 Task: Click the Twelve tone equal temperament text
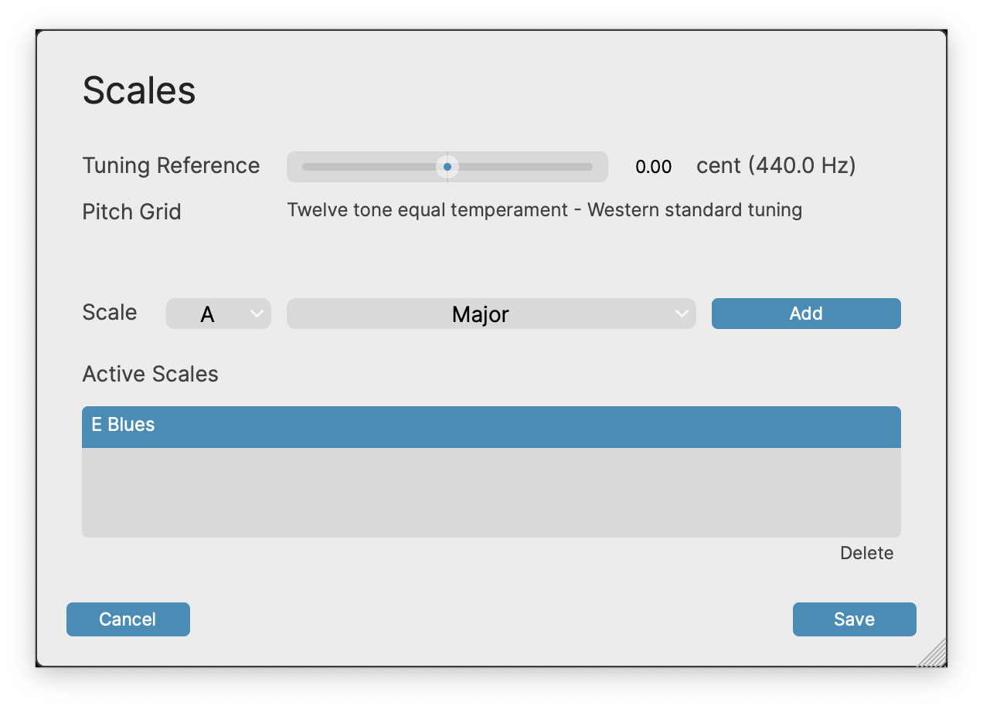coord(544,210)
